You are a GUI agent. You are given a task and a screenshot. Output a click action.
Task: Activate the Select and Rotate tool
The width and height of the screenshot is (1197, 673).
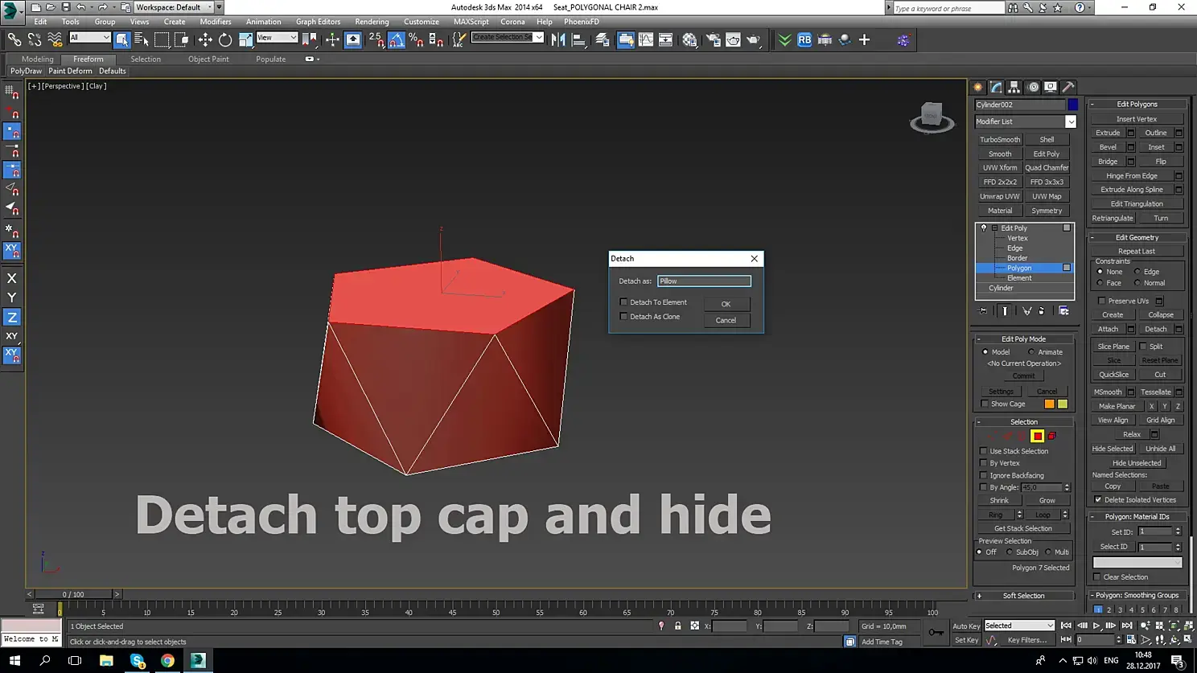225,39
